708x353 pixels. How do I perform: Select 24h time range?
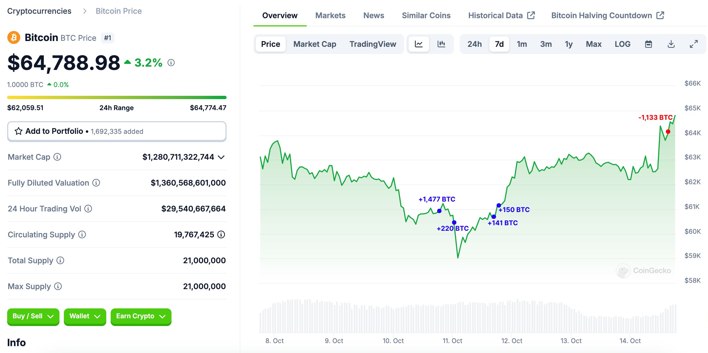[x=475, y=44]
